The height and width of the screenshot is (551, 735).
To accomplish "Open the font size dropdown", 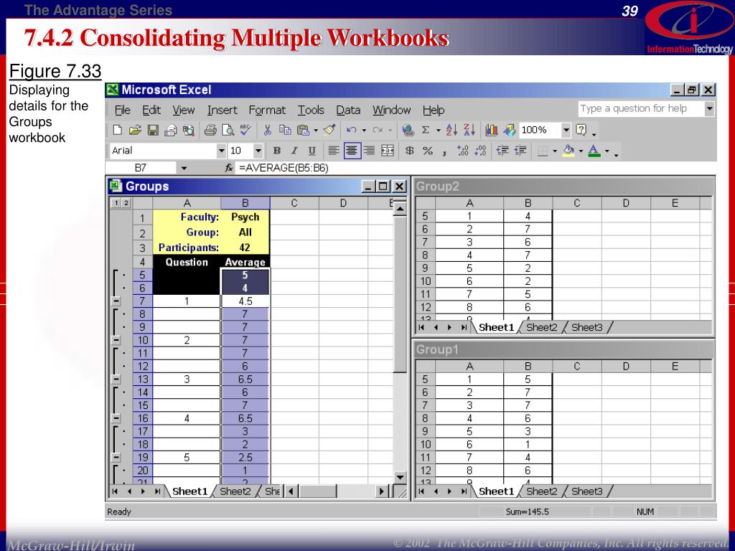I will (x=258, y=151).
